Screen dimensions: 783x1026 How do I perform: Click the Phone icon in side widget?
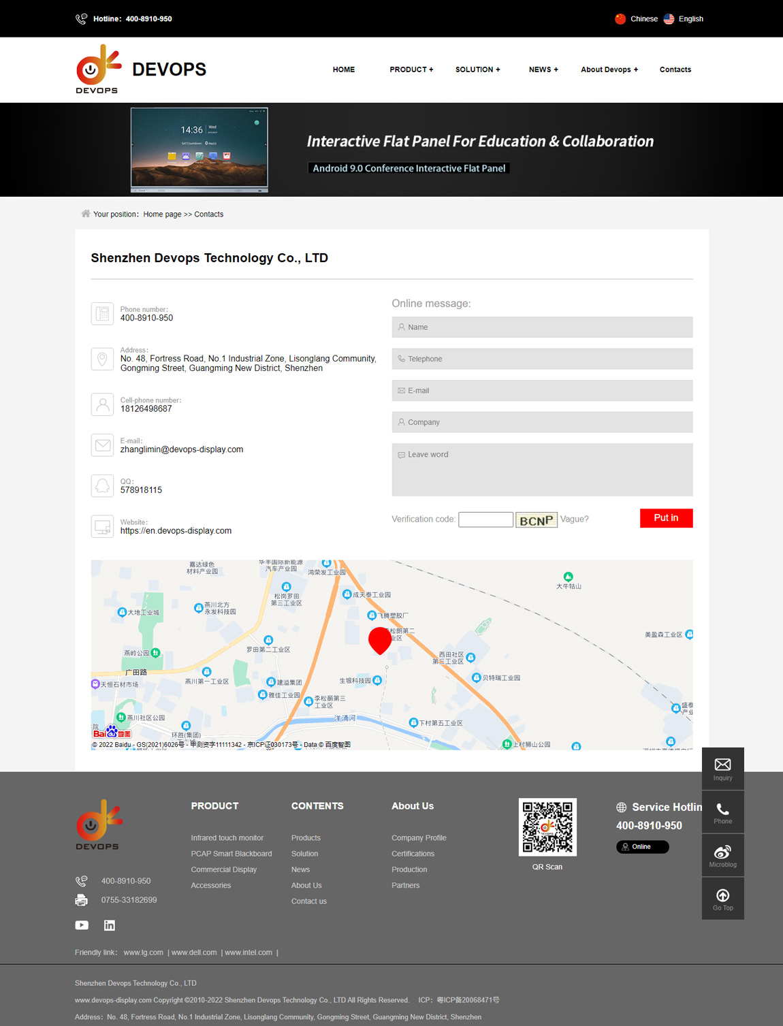tap(722, 809)
